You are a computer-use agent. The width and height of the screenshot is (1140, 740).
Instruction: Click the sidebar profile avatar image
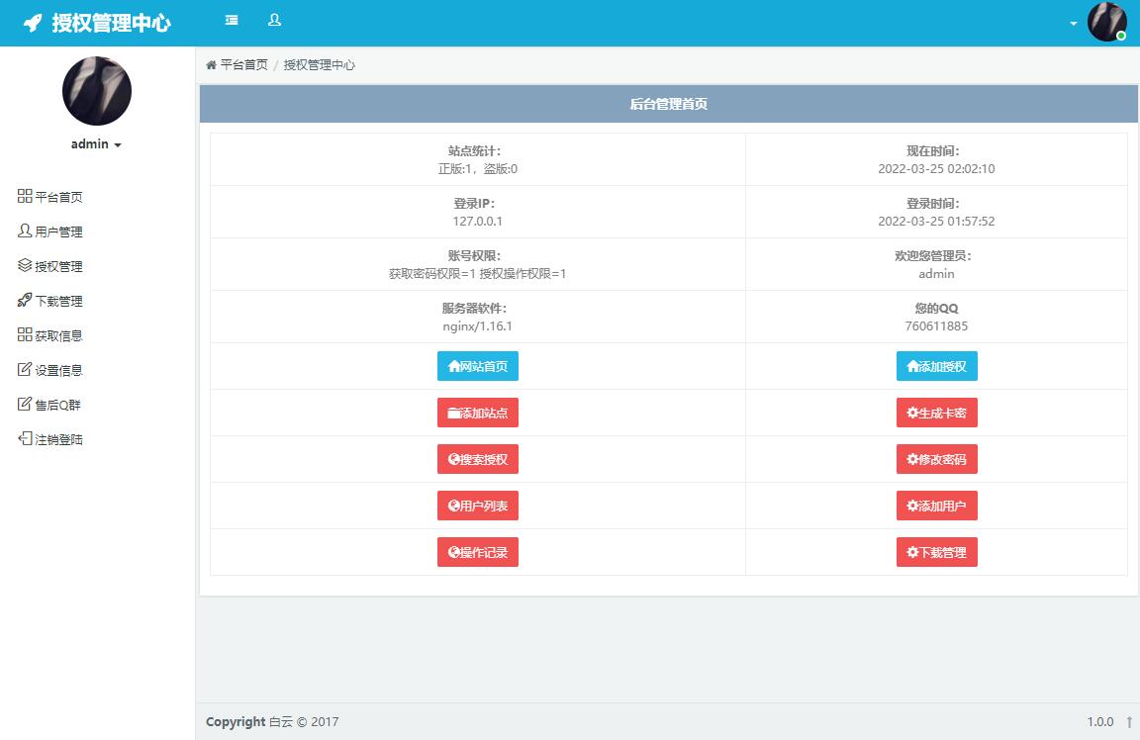(x=97, y=91)
